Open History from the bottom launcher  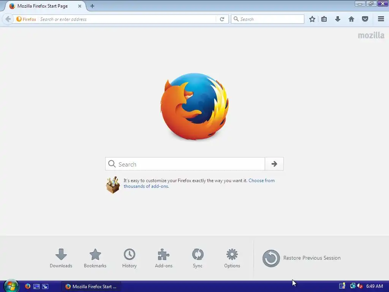point(130,258)
